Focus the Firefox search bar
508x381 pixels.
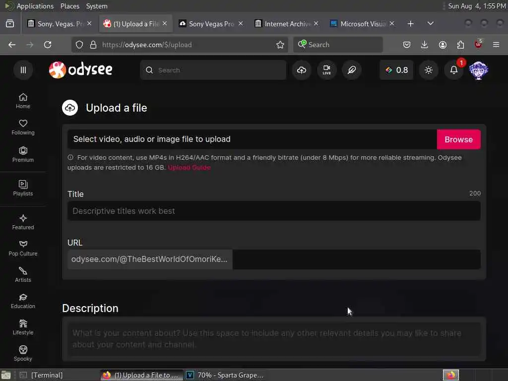point(338,45)
